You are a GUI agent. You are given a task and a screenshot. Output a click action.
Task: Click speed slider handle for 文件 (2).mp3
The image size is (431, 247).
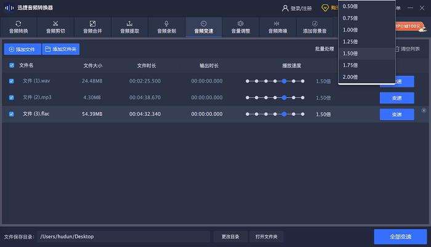(284, 98)
